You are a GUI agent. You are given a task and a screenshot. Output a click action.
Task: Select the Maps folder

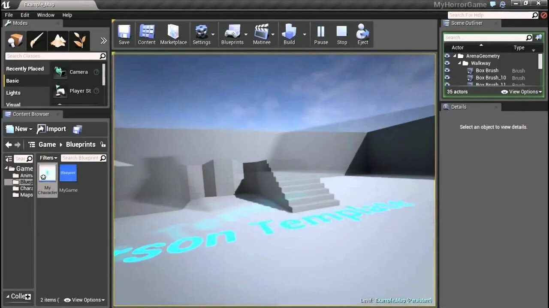pos(23,195)
